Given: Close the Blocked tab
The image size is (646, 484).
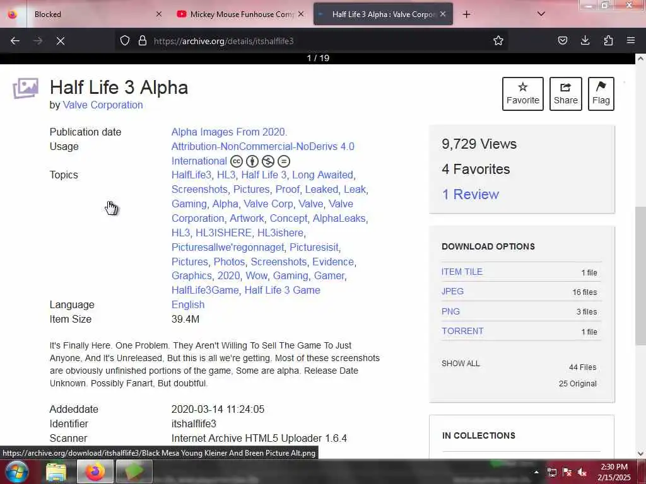Looking at the screenshot, I should click(159, 14).
